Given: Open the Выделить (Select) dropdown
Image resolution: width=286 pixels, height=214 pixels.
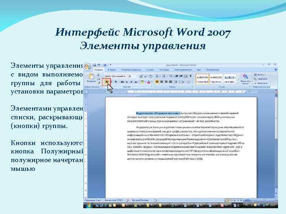Looking at the screenshot, I should (x=261, y=83).
